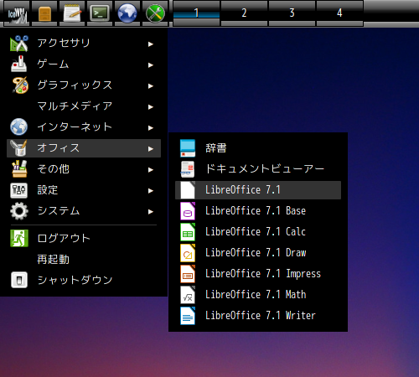Switch to workspace 4
Screen dimensions: 419x377
[339, 13]
